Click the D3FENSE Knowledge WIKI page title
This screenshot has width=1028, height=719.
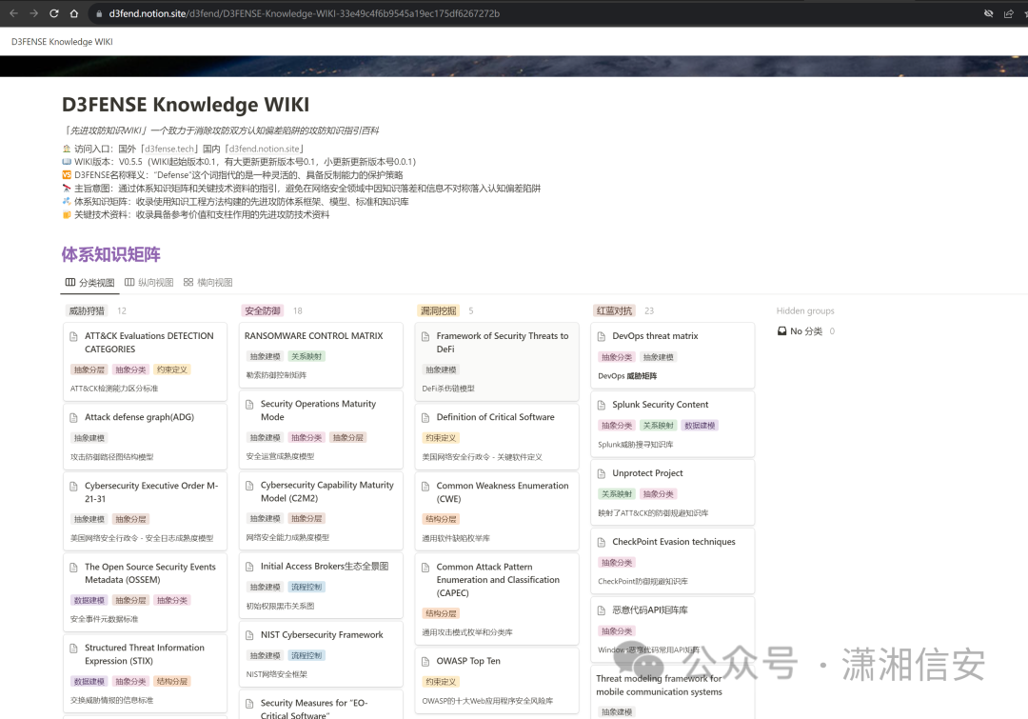click(186, 105)
